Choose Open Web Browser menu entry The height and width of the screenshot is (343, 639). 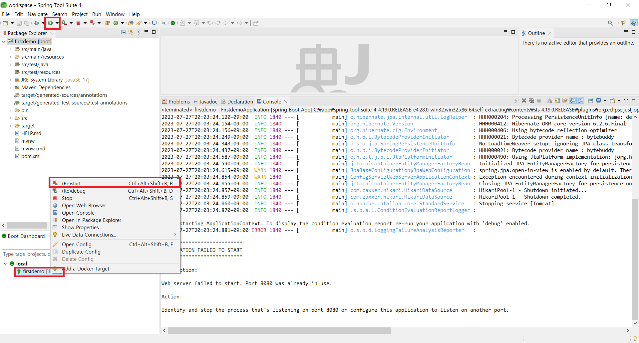pyautogui.click(x=115, y=206)
